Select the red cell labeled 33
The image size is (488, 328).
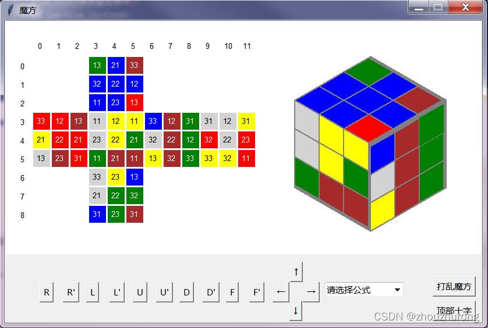click(41, 121)
